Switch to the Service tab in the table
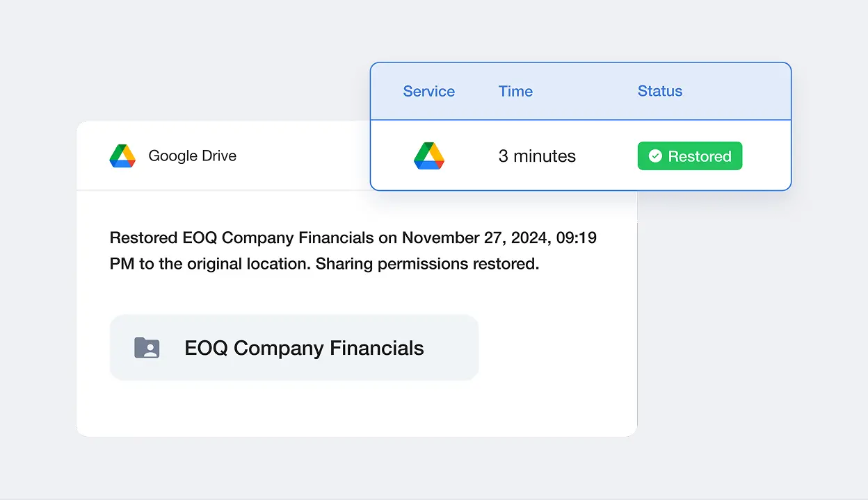 pyautogui.click(x=428, y=91)
